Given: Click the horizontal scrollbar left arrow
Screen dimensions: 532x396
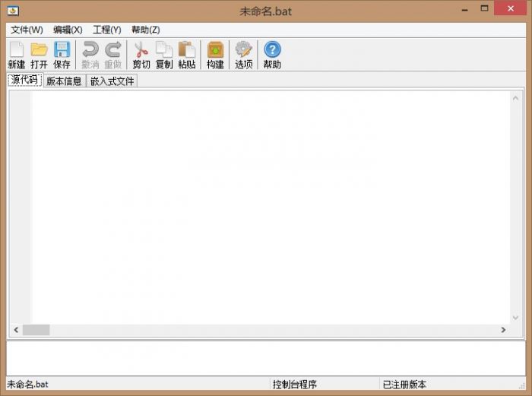Looking at the screenshot, I should 16,329.
